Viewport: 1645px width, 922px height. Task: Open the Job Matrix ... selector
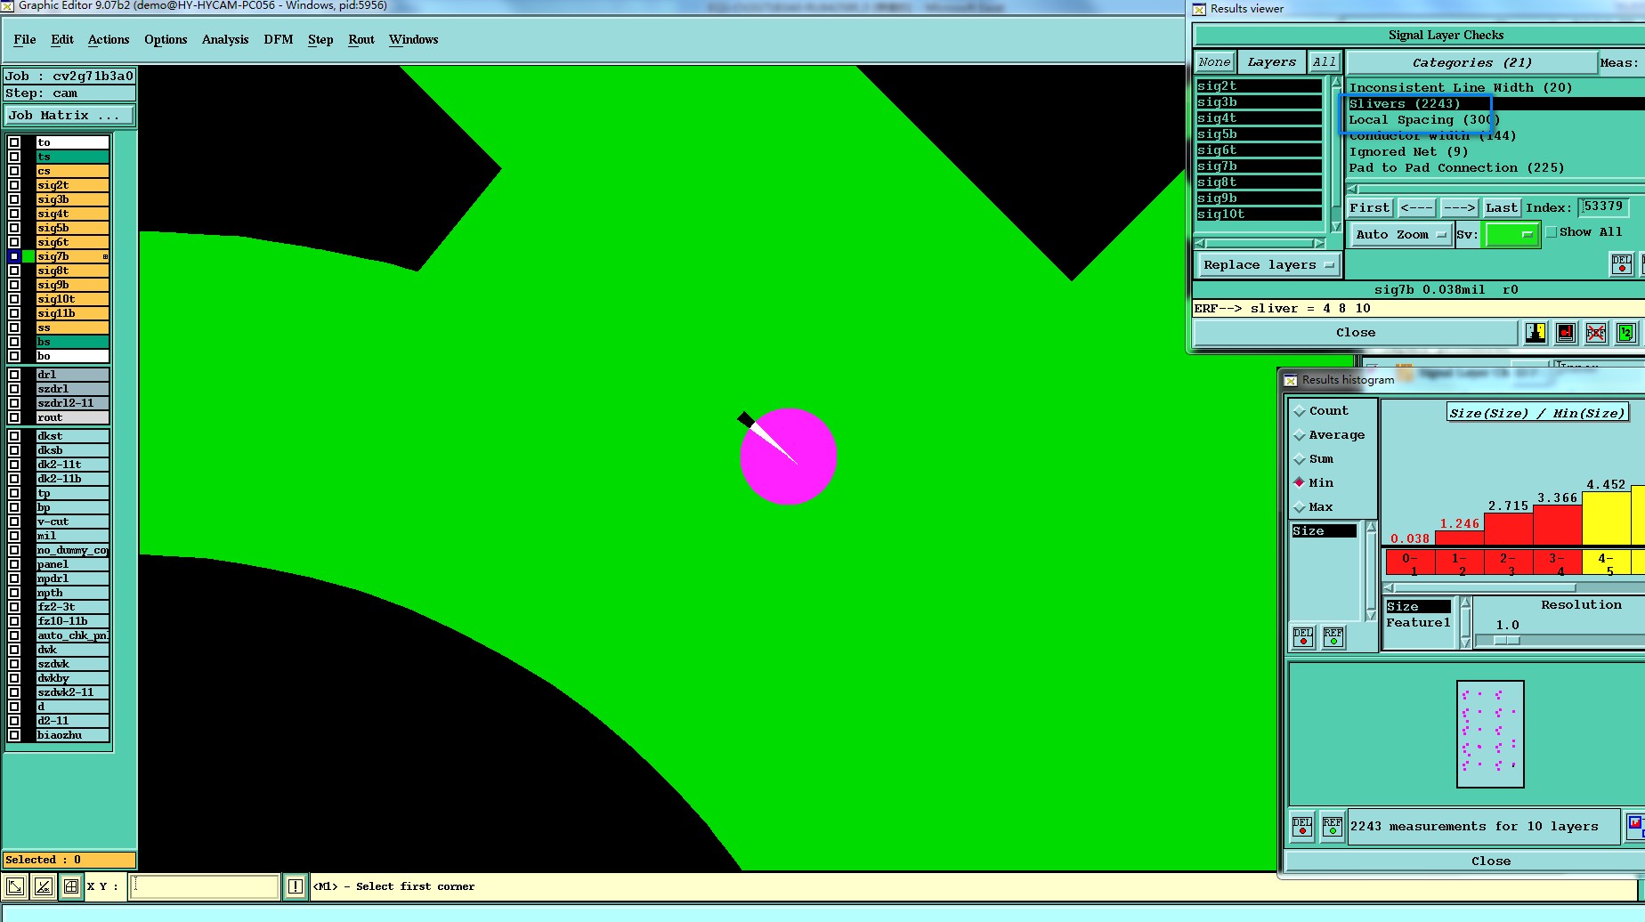coord(69,116)
